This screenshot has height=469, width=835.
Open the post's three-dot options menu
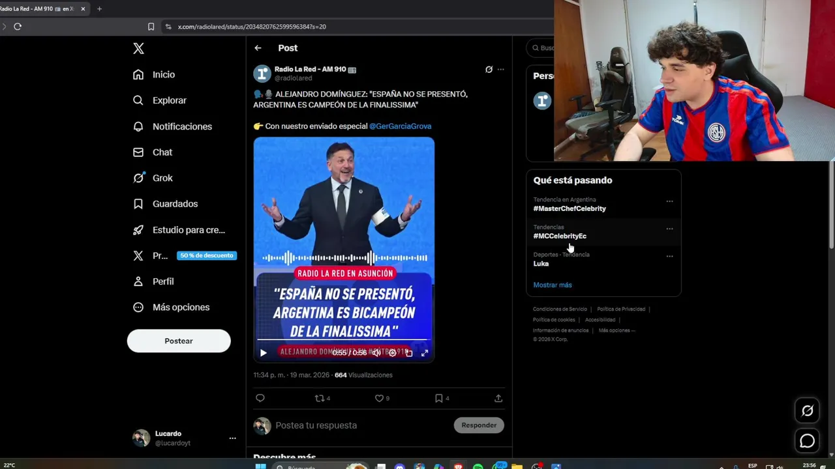coord(501,69)
